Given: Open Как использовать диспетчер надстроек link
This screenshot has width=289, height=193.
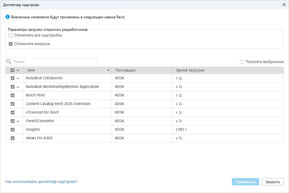Looking at the screenshot, I should [x=41, y=182].
